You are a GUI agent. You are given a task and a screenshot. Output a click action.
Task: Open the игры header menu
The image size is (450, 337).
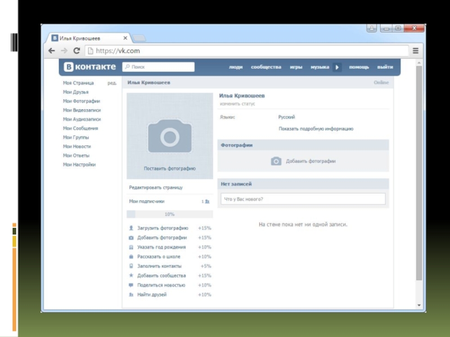tap(296, 67)
